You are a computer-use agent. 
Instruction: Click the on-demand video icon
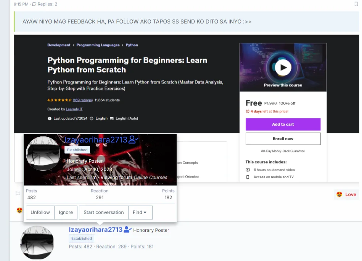248,170
